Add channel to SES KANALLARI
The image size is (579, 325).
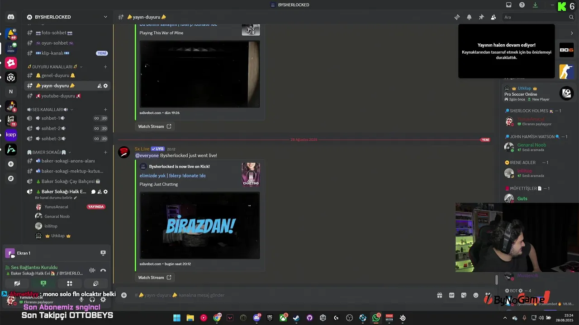coord(105,110)
